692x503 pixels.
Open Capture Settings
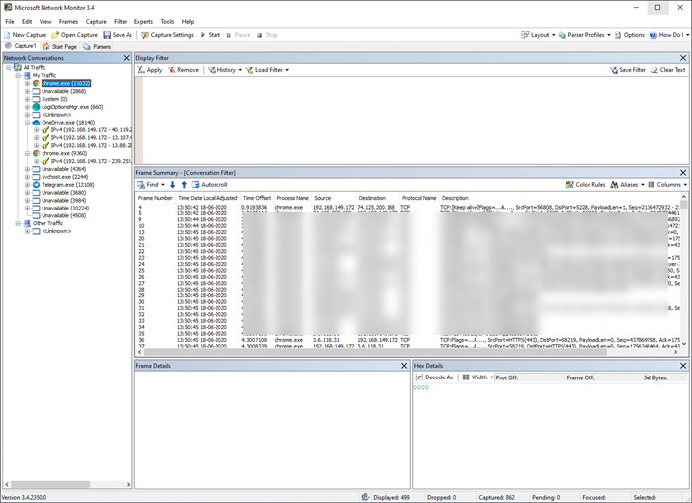pos(167,35)
